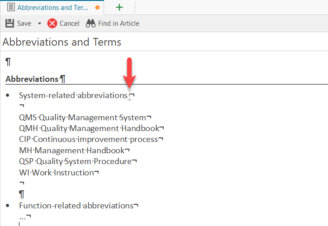328x226 pixels.
Task: Click the article title Abbreviations and Terms
Action: pos(62,42)
